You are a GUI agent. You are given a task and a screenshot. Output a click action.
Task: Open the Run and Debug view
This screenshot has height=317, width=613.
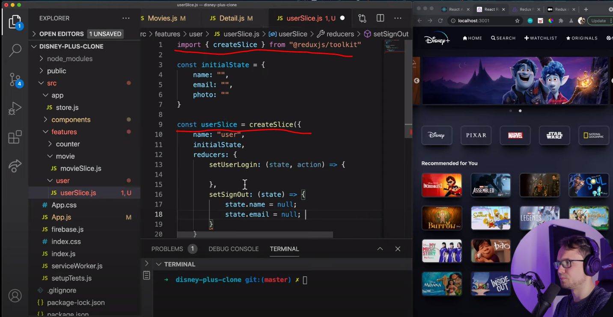pyautogui.click(x=15, y=108)
